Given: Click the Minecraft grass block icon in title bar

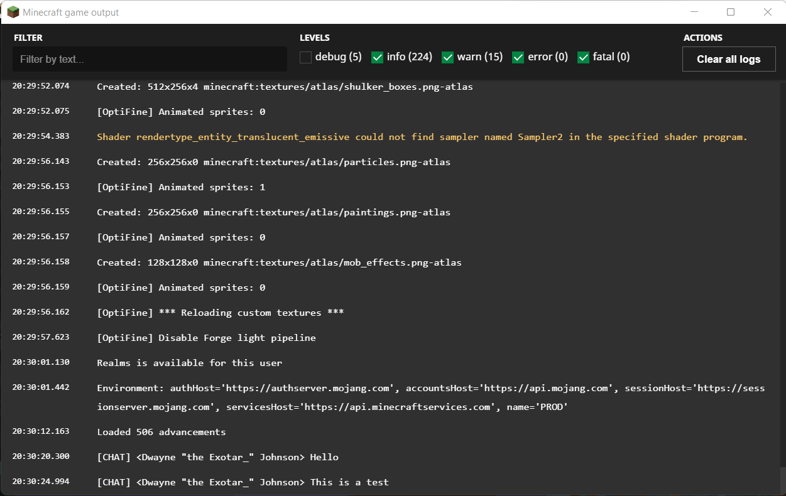Looking at the screenshot, I should 13,13.
